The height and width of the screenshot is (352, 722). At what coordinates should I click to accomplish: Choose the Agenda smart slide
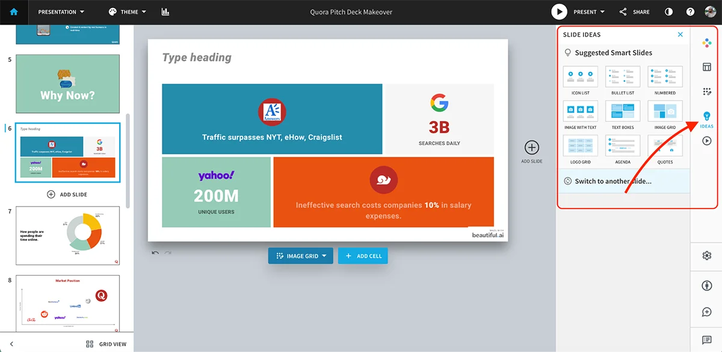click(x=623, y=150)
